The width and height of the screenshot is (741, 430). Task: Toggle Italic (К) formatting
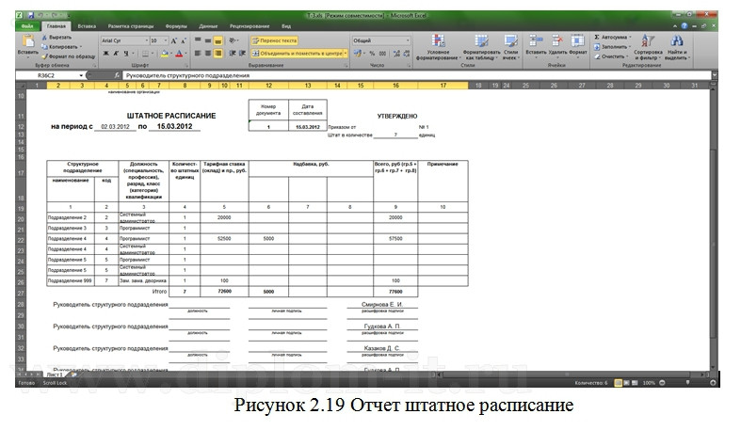116,54
